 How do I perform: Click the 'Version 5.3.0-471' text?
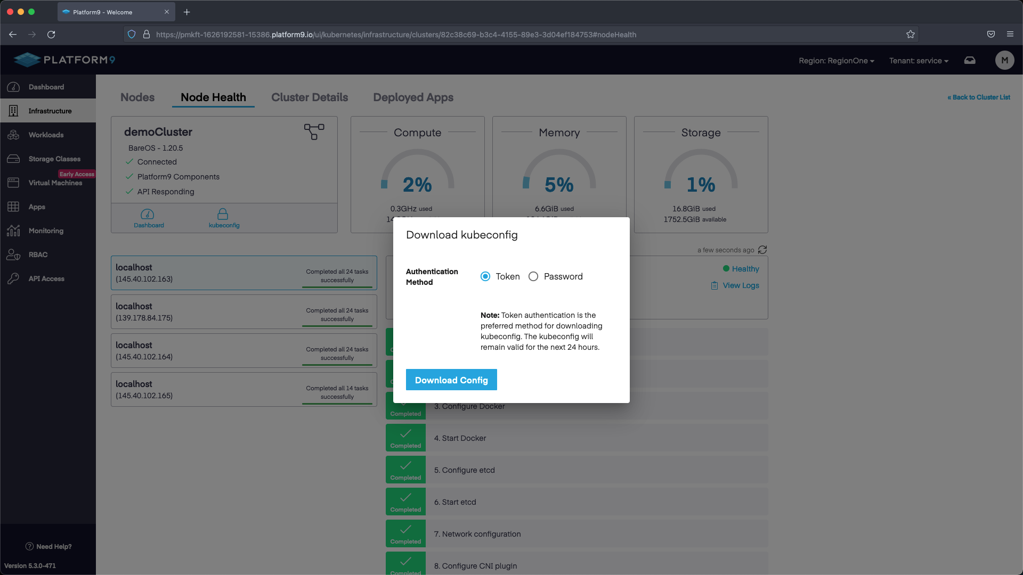[x=30, y=565]
